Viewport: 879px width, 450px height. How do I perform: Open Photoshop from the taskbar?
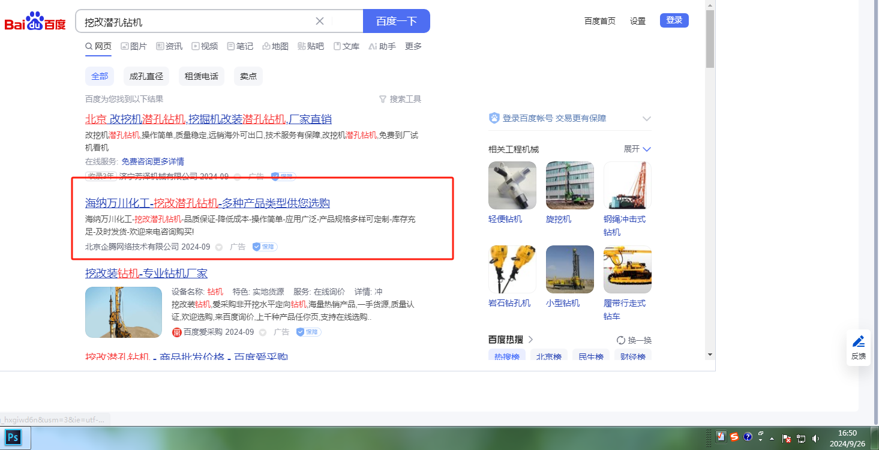(x=13, y=437)
